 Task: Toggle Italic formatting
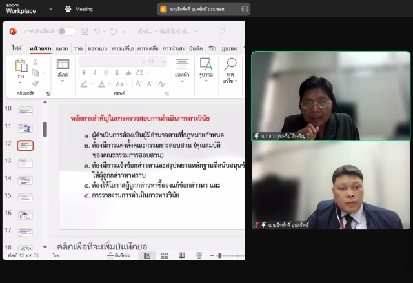(x=95, y=72)
